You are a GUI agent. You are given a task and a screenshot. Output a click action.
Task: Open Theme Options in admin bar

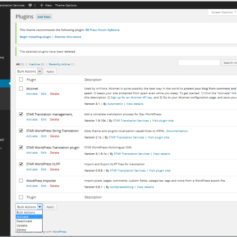tap(66, 5)
